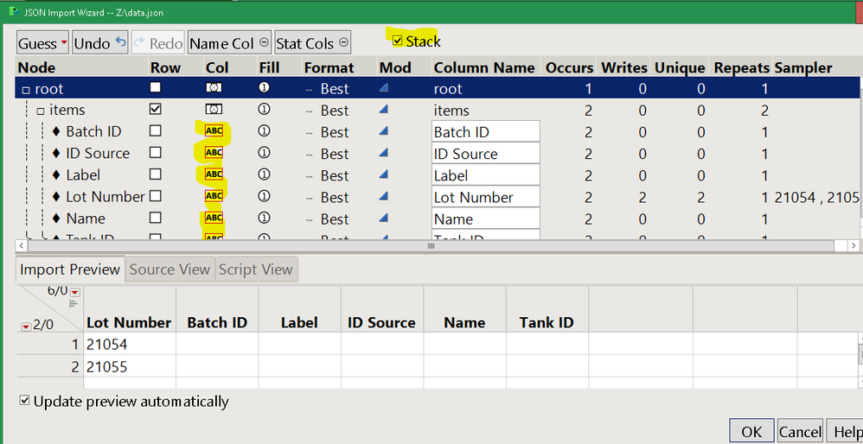Screen dimensions: 863x444
Task: Click the Cancel button
Action: (x=800, y=431)
